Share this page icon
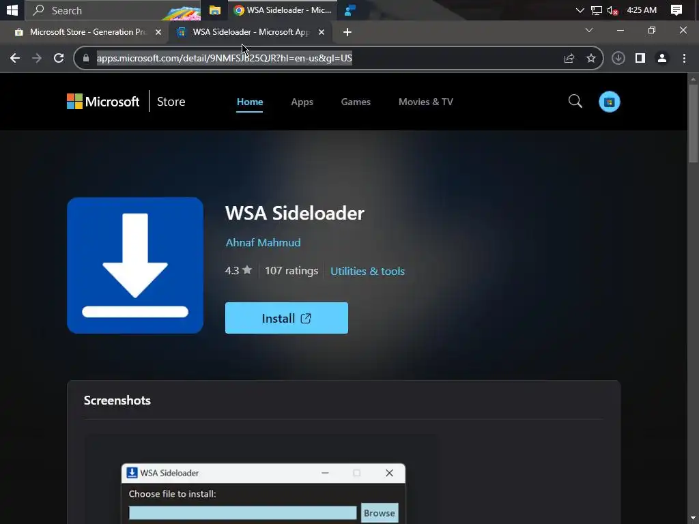The width and height of the screenshot is (699, 524). pyautogui.click(x=569, y=58)
